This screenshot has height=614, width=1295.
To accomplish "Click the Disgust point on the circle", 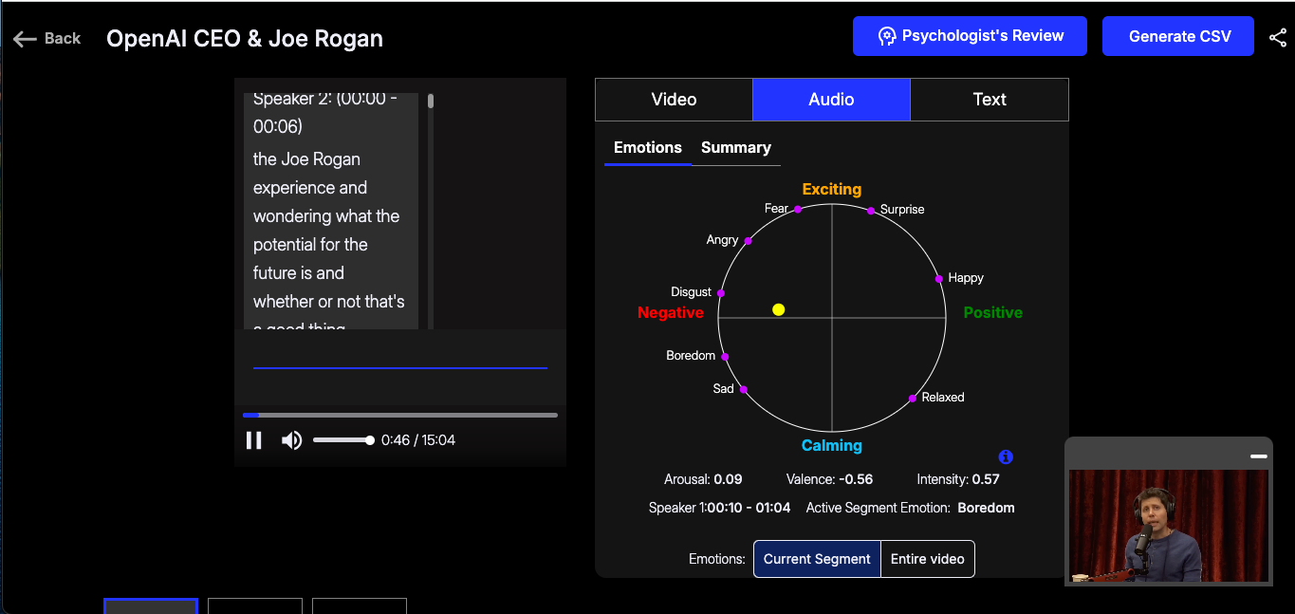I will 721,293.
